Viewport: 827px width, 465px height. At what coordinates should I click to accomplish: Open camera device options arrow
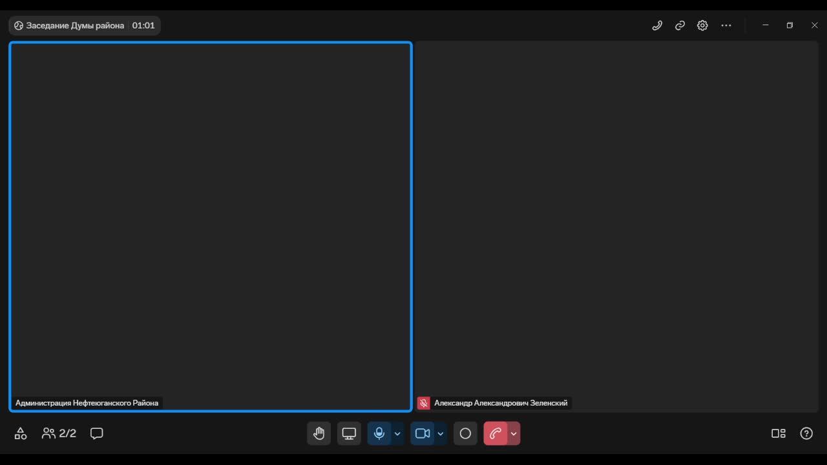click(441, 433)
